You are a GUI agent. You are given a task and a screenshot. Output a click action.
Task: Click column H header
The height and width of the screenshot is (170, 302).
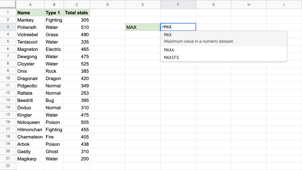tap(249, 4)
